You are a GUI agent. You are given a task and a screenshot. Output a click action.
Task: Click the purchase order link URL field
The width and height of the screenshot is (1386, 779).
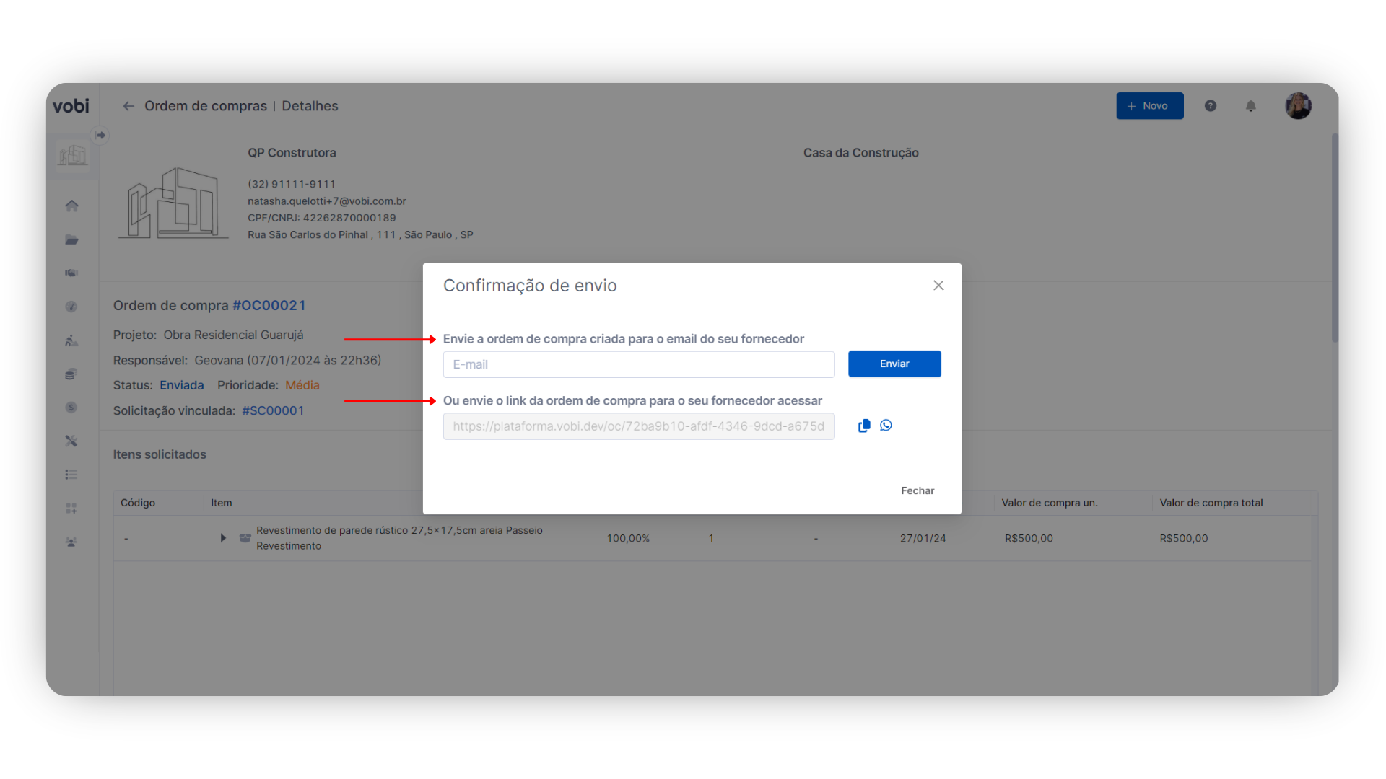[x=638, y=426]
